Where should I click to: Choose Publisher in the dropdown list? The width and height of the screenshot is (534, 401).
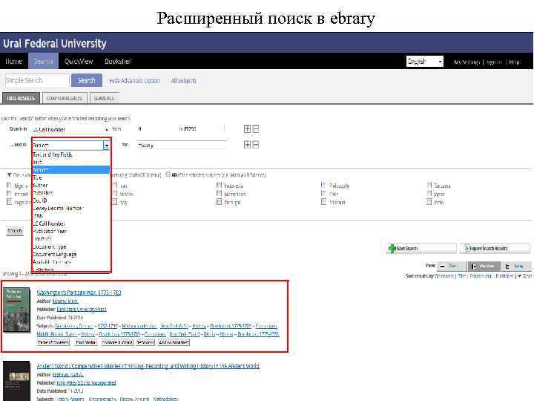[x=43, y=192]
